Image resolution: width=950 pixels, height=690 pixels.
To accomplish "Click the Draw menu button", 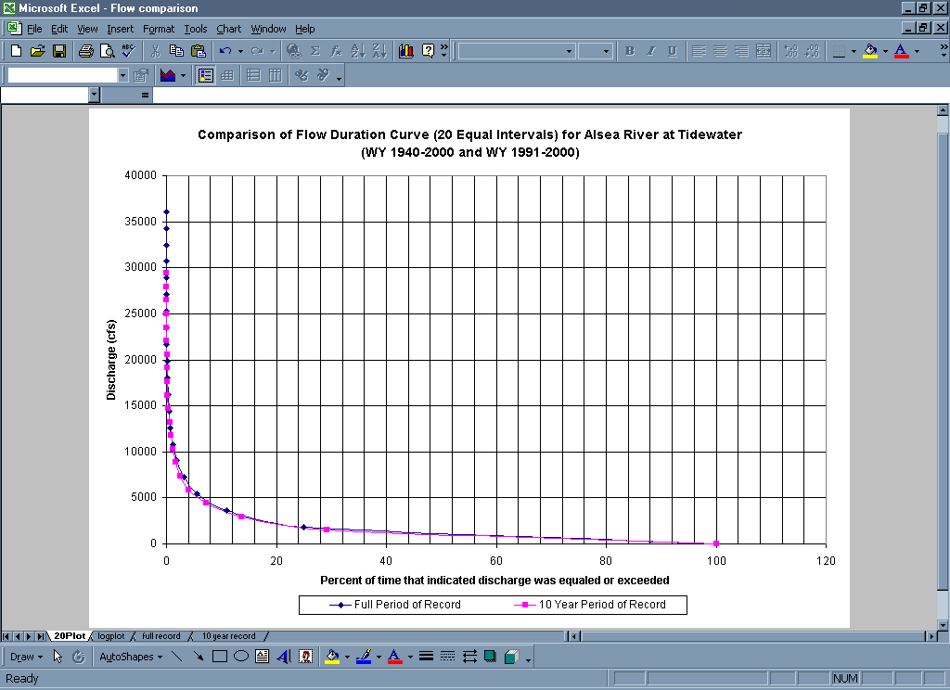I will [25, 657].
